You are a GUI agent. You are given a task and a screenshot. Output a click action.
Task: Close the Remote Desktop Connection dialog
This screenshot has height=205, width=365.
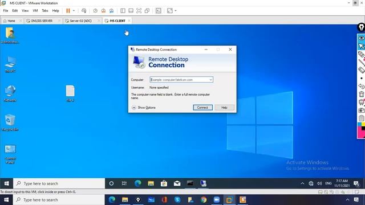tap(230, 50)
